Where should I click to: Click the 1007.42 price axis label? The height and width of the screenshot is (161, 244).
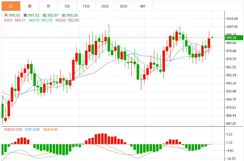click(232, 27)
